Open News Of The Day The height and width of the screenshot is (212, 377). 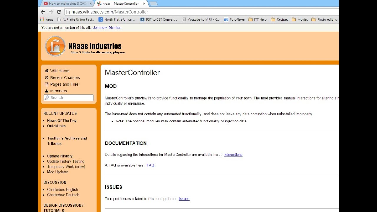tap(62, 121)
